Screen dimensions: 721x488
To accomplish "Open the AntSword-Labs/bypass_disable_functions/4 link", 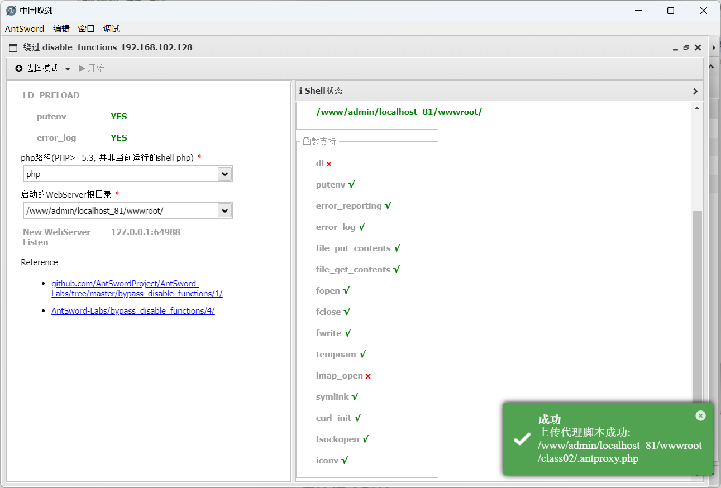I will click(x=133, y=311).
